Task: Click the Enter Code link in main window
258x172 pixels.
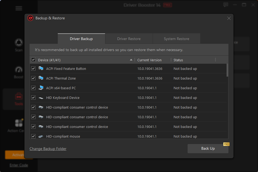Action: 19,165
